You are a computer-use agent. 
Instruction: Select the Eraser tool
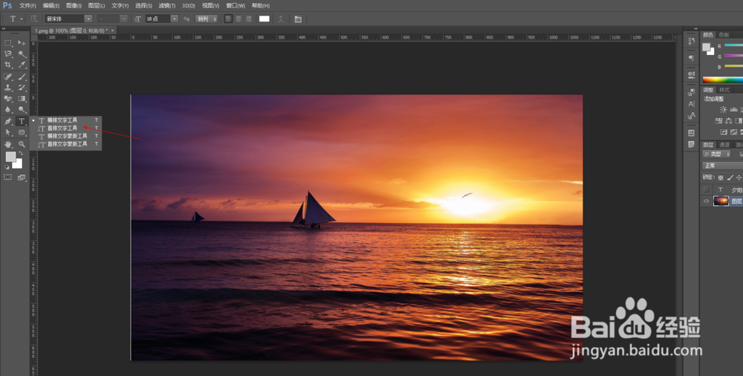8,99
